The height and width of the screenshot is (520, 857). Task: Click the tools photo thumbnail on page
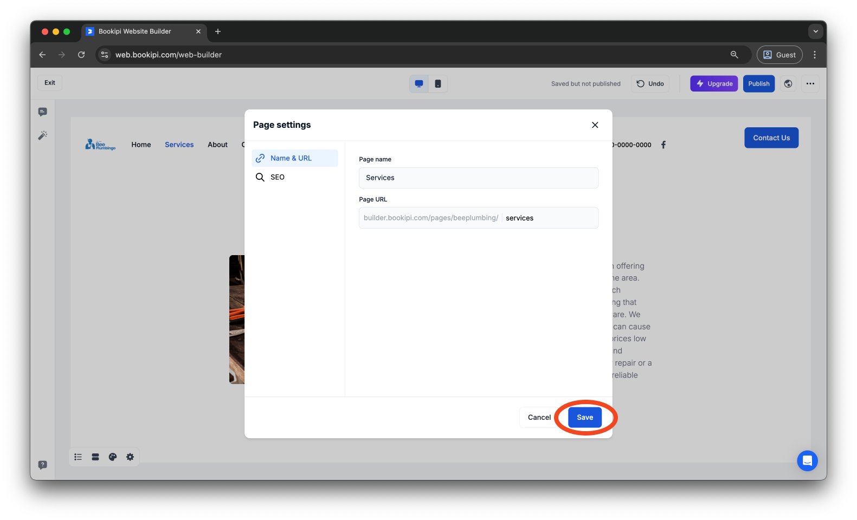pos(237,320)
